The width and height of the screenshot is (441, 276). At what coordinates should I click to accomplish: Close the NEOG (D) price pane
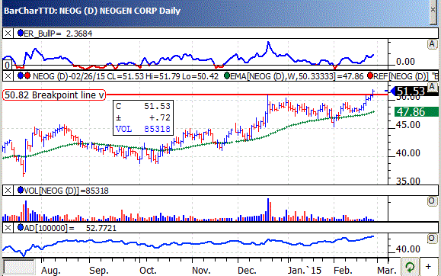point(8,76)
